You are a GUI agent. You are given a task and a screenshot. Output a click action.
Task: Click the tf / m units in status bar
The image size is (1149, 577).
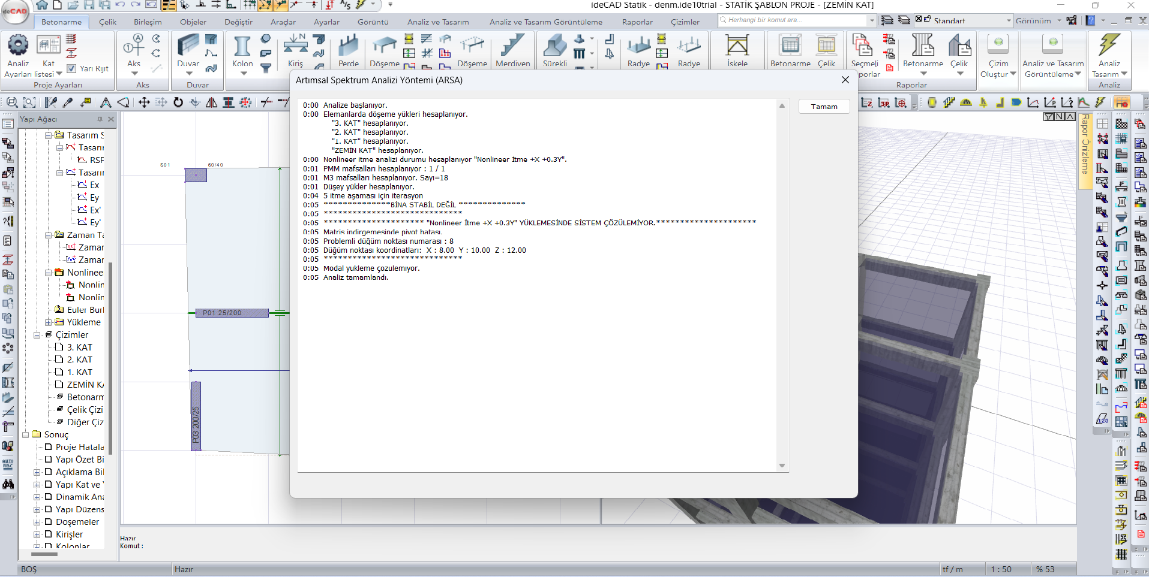tap(953, 569)
